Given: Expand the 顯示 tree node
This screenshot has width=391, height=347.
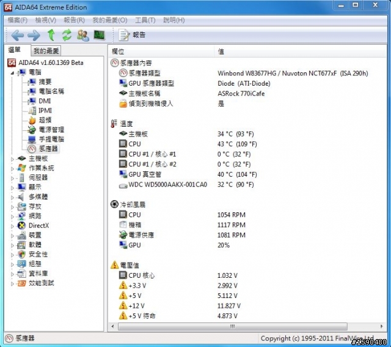Looking at the screenshot, I should click(x=12, y=188).
